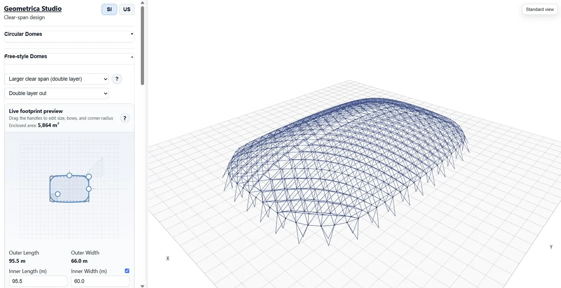Click the Standard view button

point(540,9)
